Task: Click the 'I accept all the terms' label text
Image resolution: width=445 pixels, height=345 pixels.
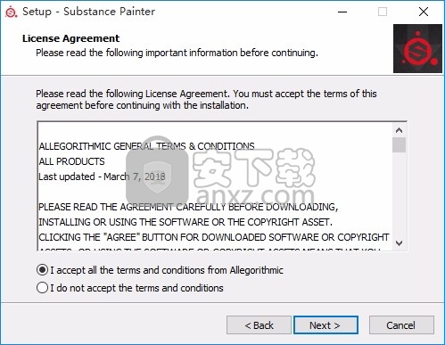Action: 167,270
